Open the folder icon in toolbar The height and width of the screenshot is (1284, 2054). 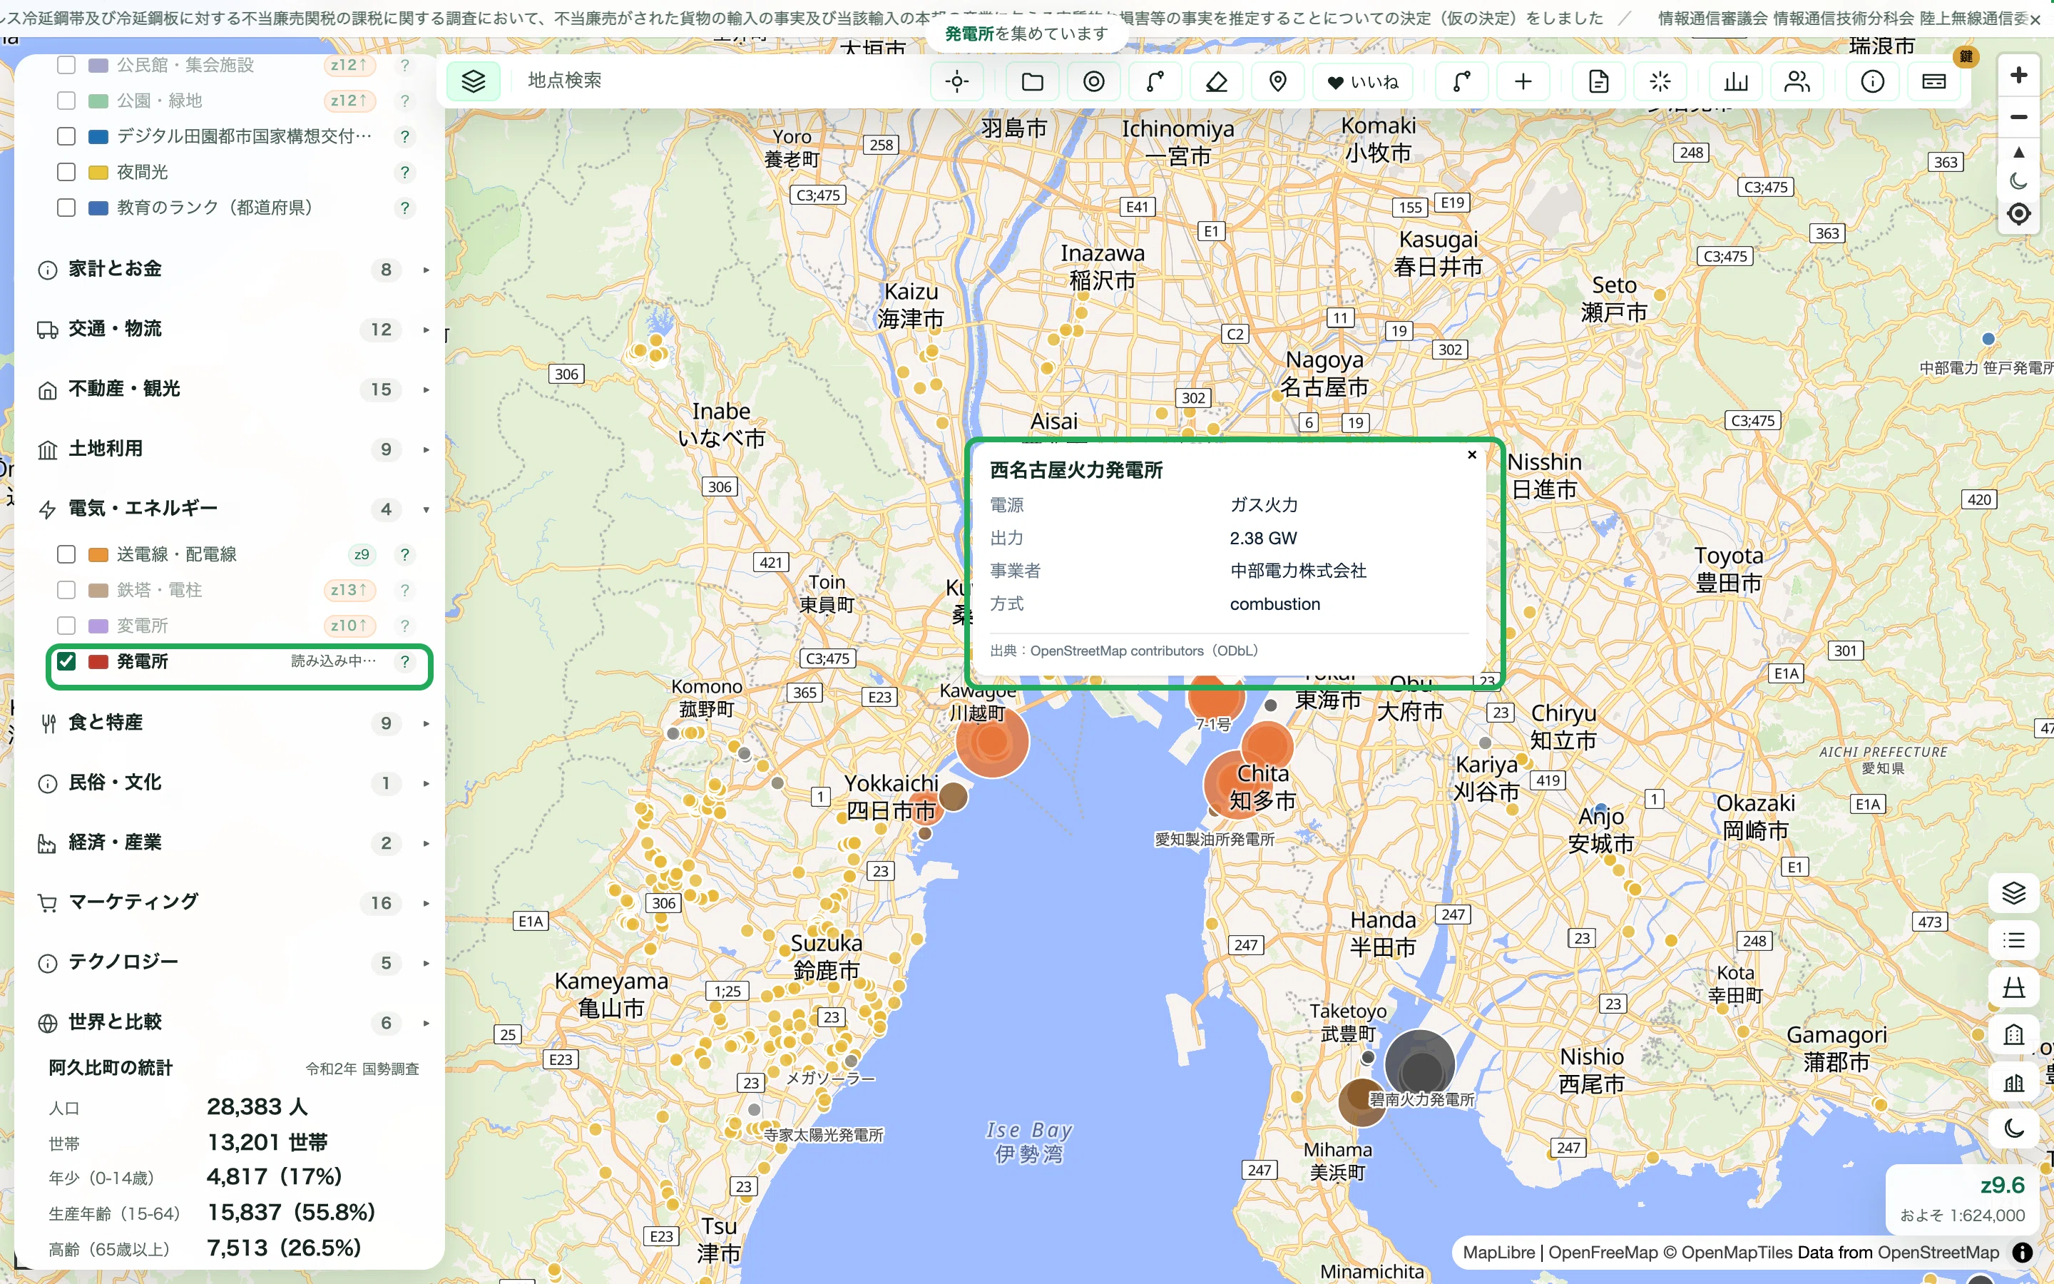(1032, 81)
